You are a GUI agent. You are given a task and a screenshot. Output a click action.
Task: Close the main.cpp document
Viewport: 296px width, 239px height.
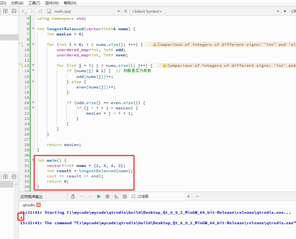(126, 11)
